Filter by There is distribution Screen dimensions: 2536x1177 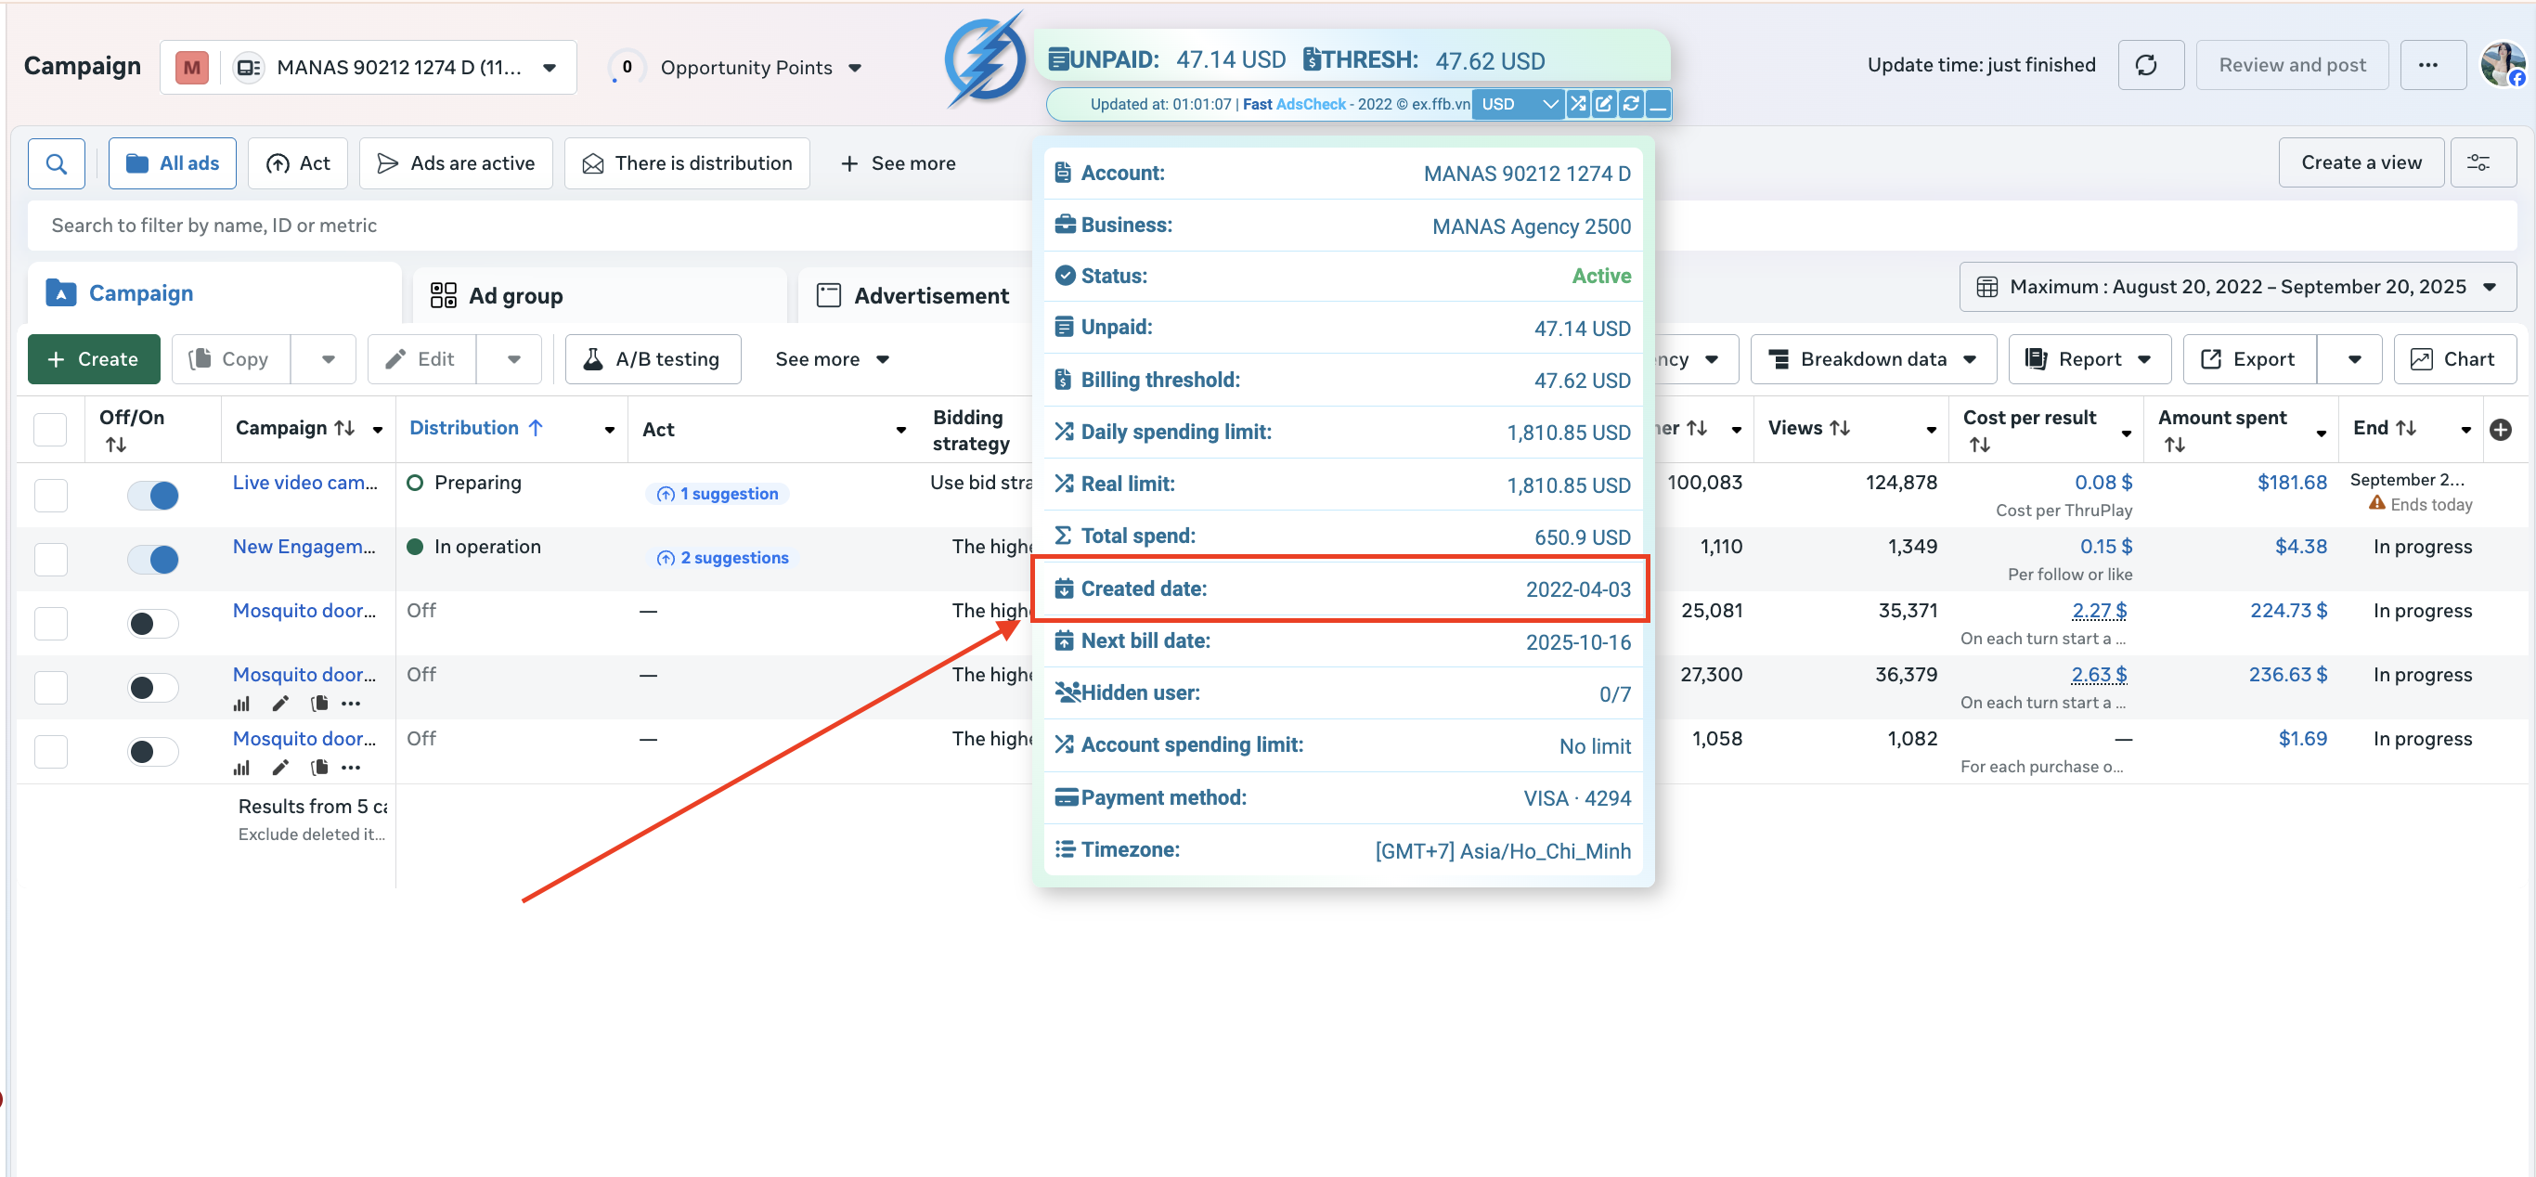click(x=687, y=163)
